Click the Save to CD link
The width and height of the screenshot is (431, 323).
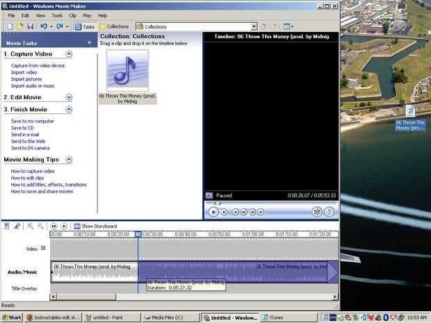pyautogui.click(x=22, y=128)
